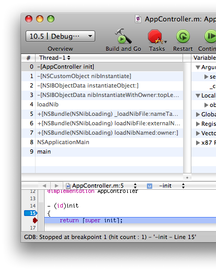216x271 pixels.
Task: Select frame 8 NSApplicationMain
Action: [x=102, y=142]
